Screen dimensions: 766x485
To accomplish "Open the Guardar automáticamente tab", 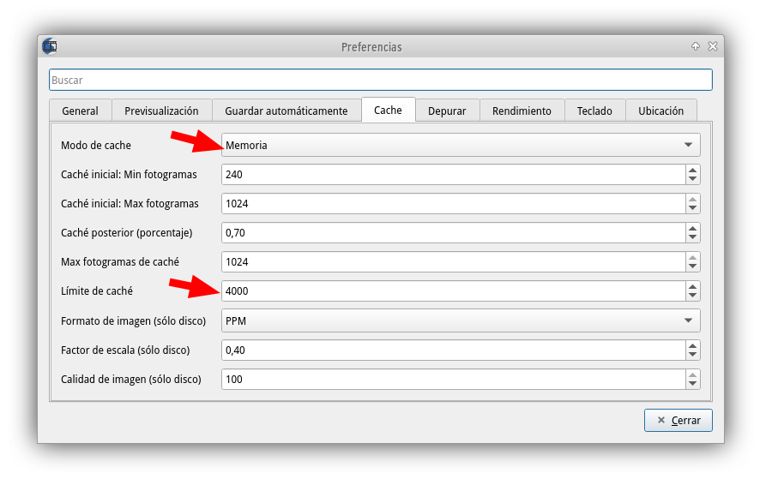I will point(286,111).
